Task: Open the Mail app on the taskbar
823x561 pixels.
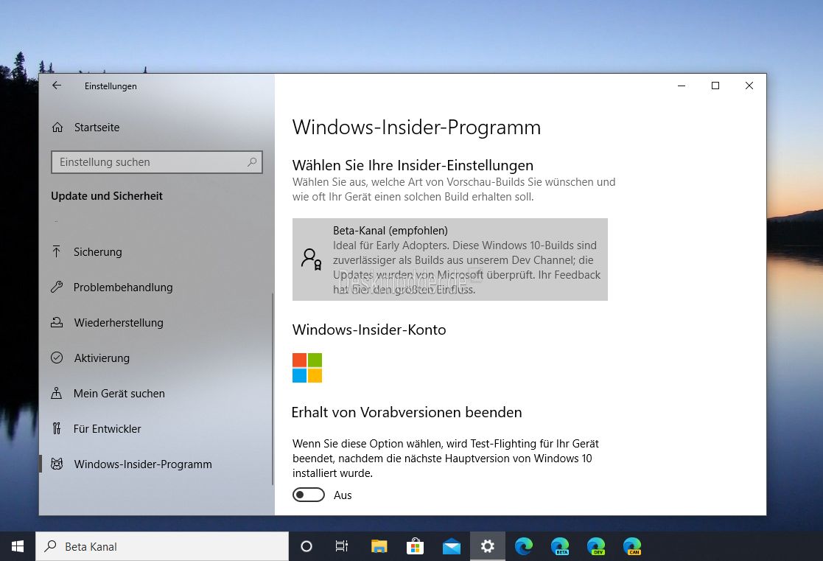Action: point(452,546)
